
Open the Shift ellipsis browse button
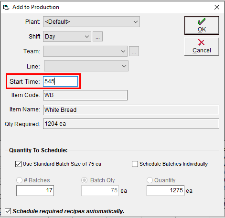tap(97, 37)
